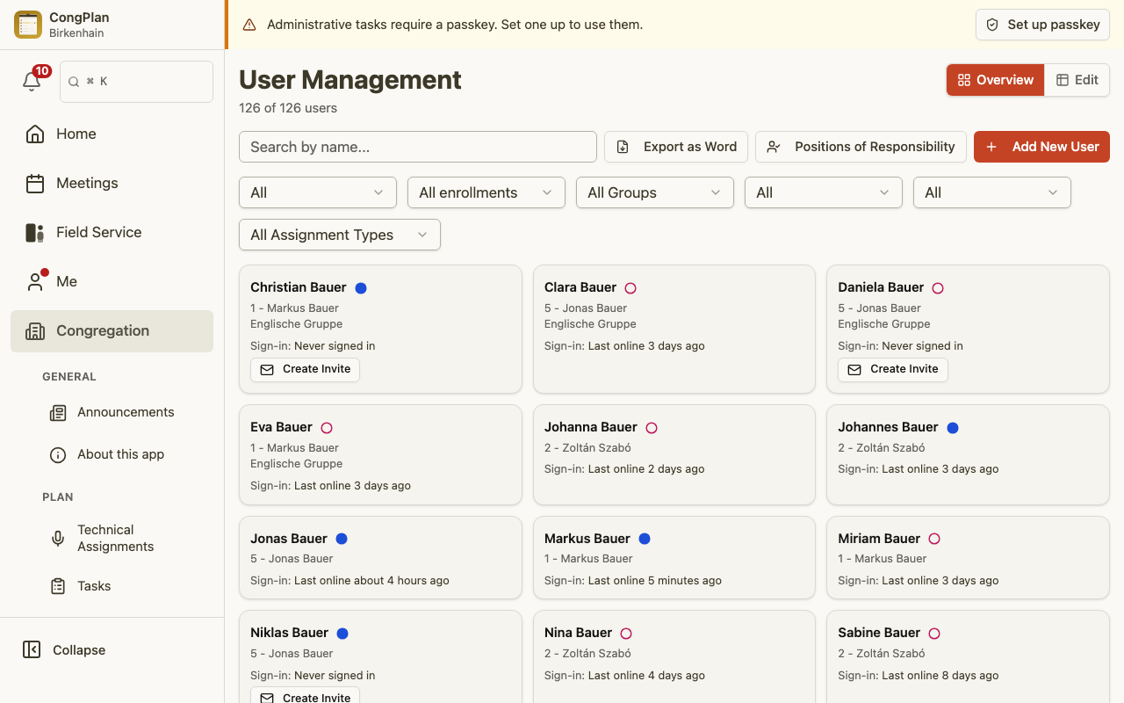Switch to the Edit view toggle

coord(1077,80)
